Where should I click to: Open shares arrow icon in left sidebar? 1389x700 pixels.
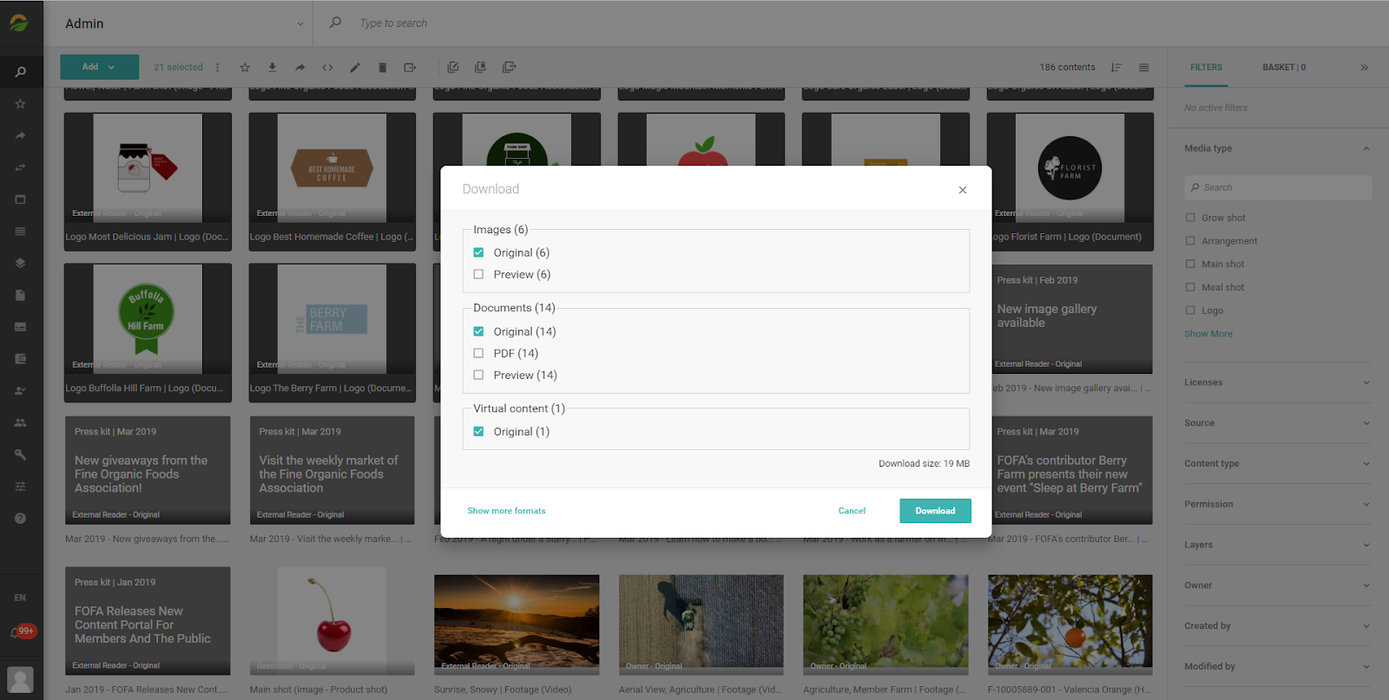click(x=20, y=135)
